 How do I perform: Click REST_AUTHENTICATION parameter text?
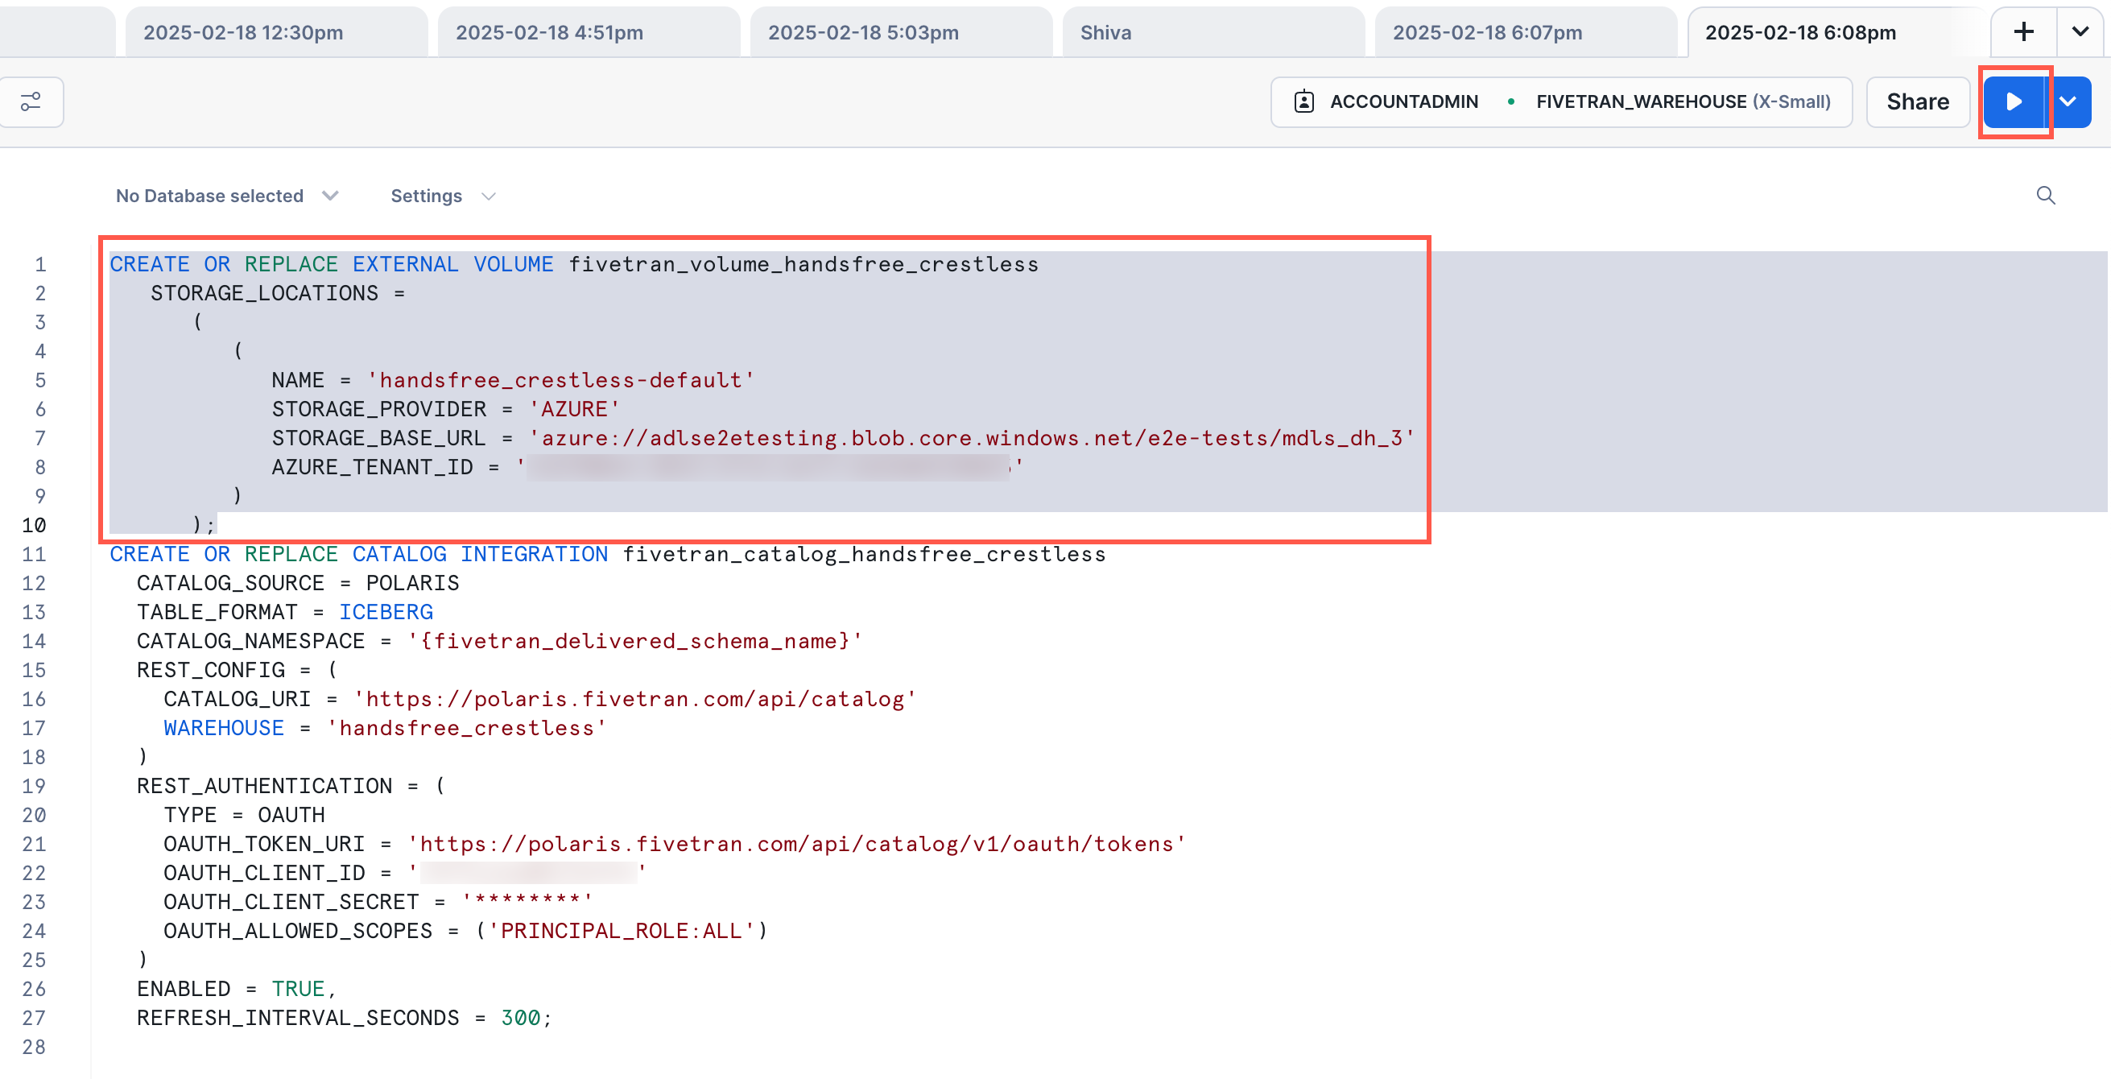(265, 786)
